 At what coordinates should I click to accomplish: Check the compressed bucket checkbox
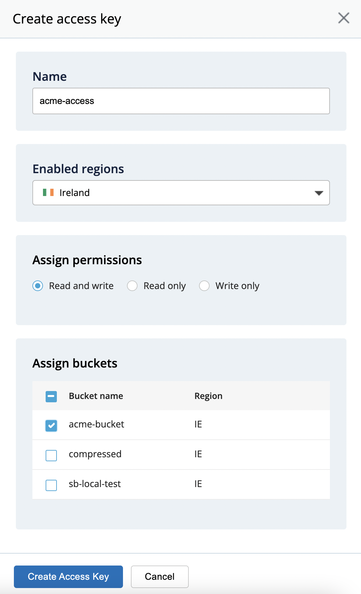(51, 455)
